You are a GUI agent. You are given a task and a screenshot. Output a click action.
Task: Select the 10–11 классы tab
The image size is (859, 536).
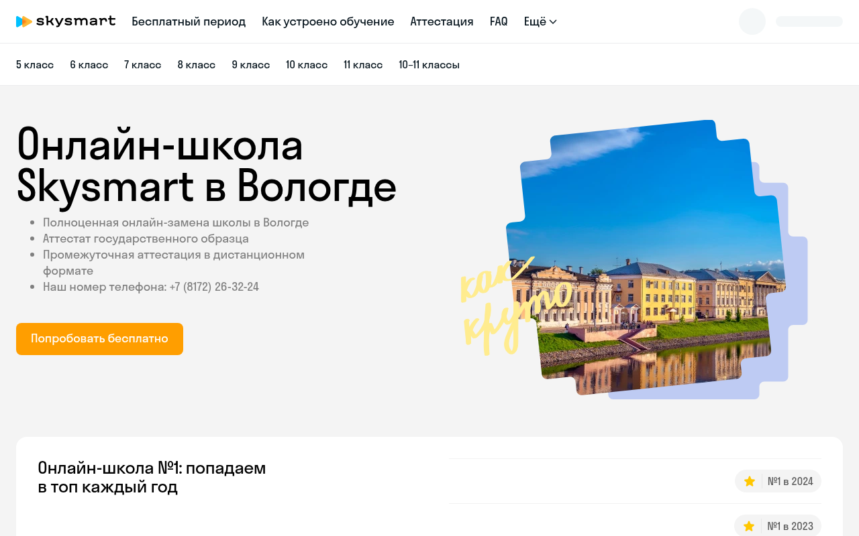[x=429, y=64]
